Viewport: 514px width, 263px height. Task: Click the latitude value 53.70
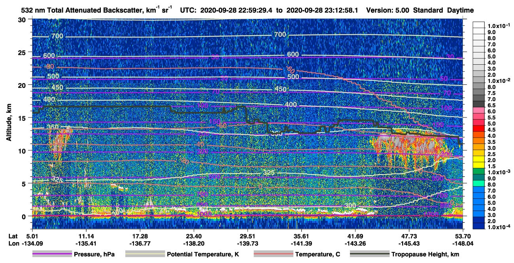click(x=463, y=236)
